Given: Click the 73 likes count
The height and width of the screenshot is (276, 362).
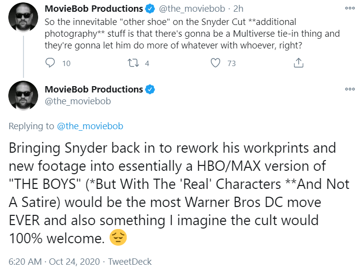Looking at the screenshot, I should 231,63.
